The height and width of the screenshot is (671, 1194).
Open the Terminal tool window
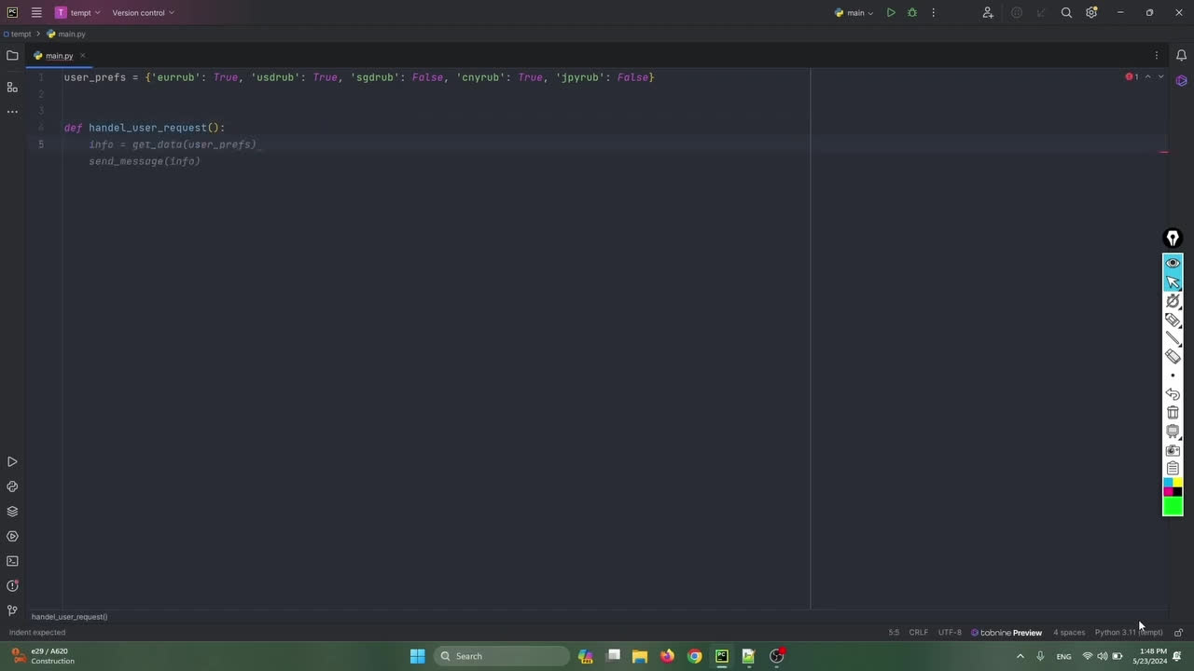point(12,561)
